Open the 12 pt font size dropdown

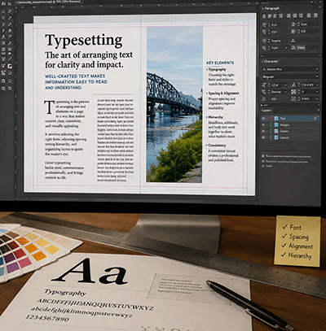coord(285,85)
